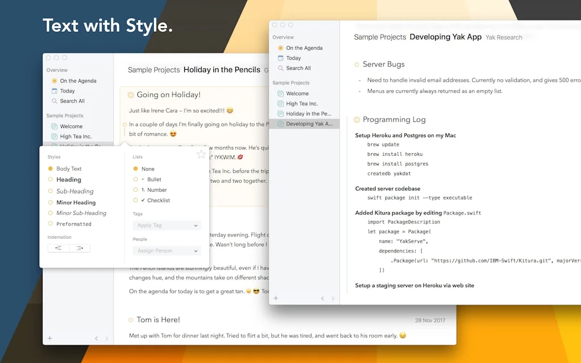Image resolution: width=581 pixels, height=363 pixels.
Task: Click the circle icon beside Server Bugs
Action: 356,65
